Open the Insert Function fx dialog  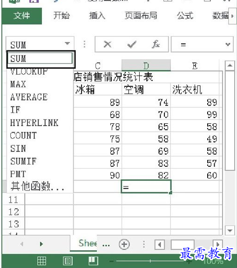tap(156, 44)
